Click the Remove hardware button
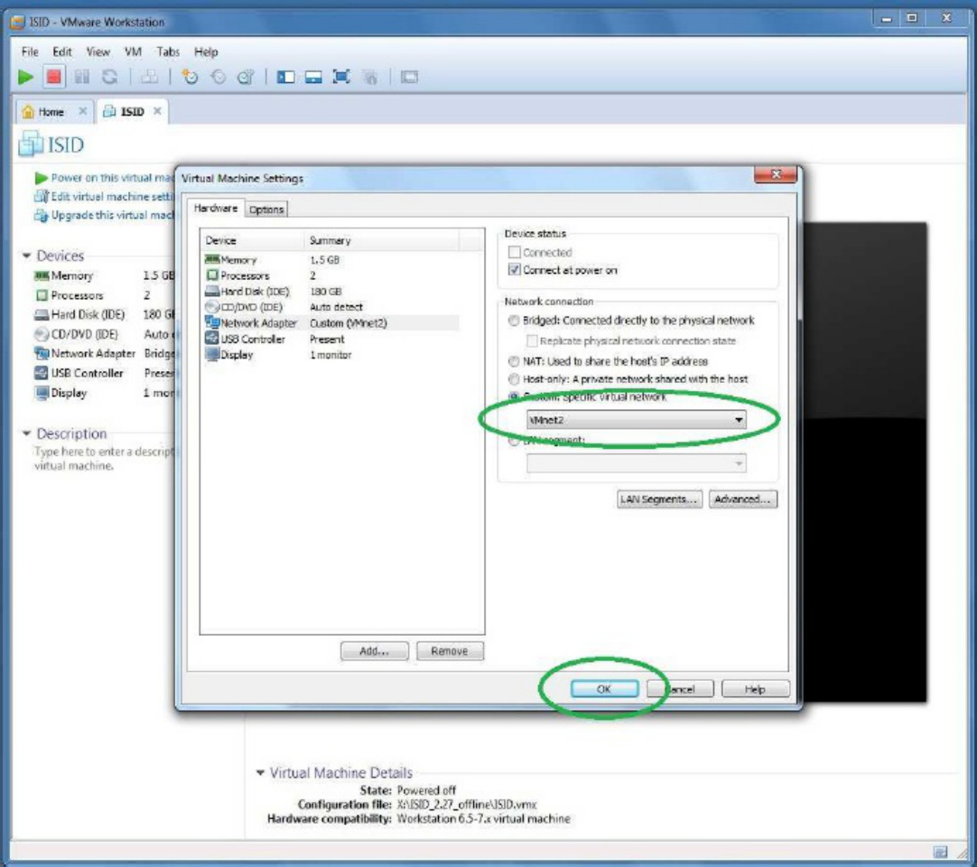Image resolution: width=977 pixels, height=867 pixels. pyautogui.click(x=450, y=651)
